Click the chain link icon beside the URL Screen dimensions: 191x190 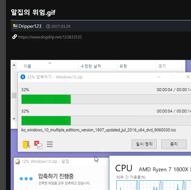click(x=14, y=37)
